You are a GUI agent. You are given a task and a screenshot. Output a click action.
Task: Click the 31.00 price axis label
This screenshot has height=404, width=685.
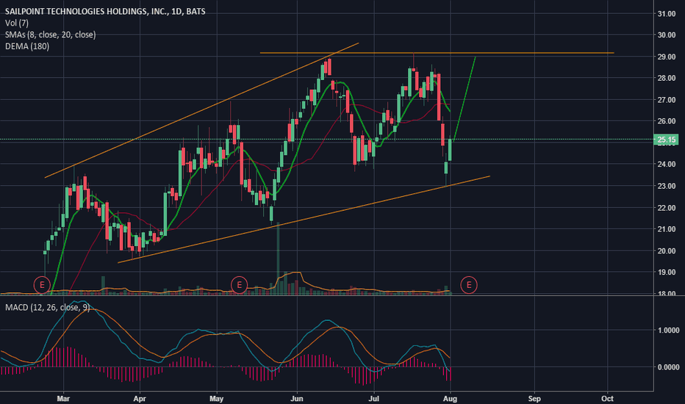coord(666,14)
